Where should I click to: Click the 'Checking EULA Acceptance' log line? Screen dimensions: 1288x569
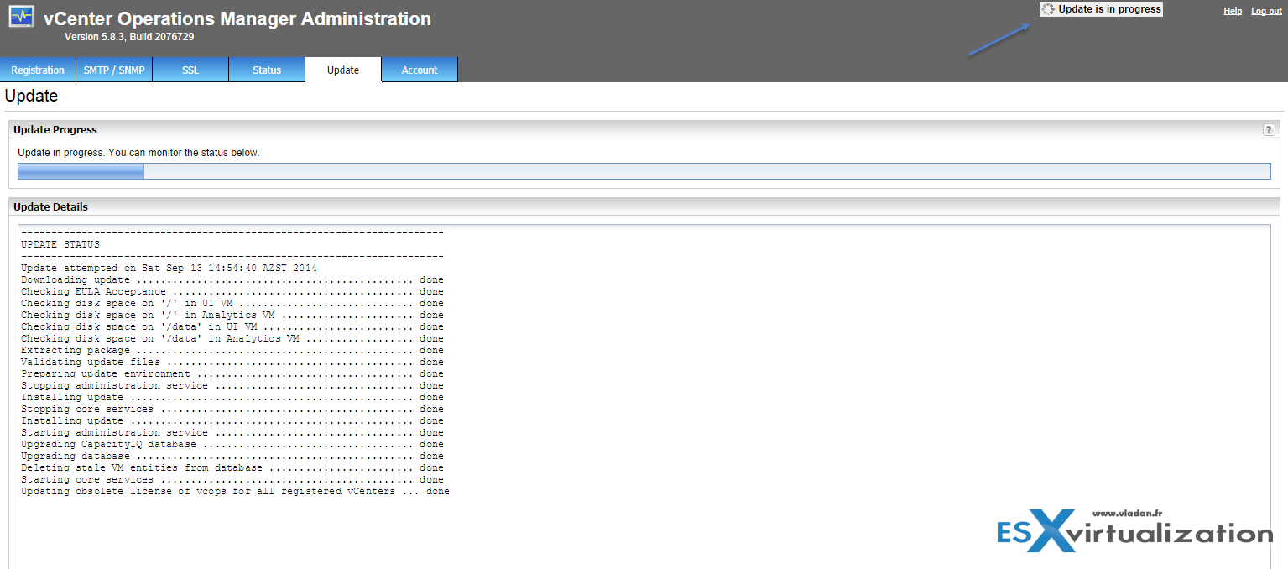232,291
